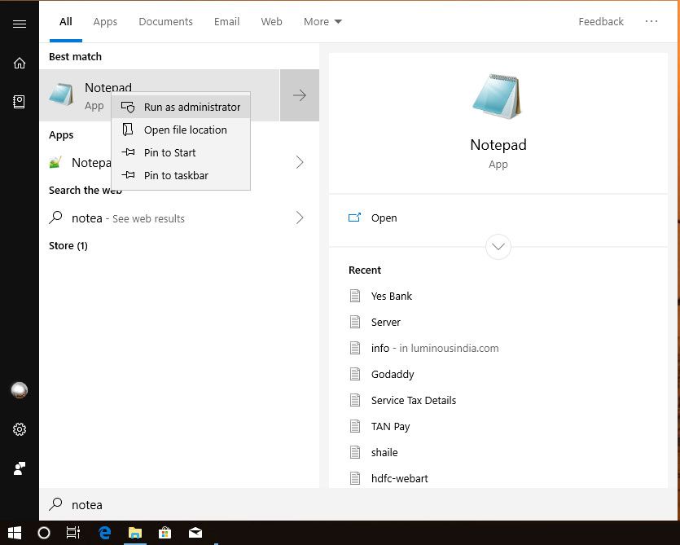Open Mail app from taskbar

[195, 533]
